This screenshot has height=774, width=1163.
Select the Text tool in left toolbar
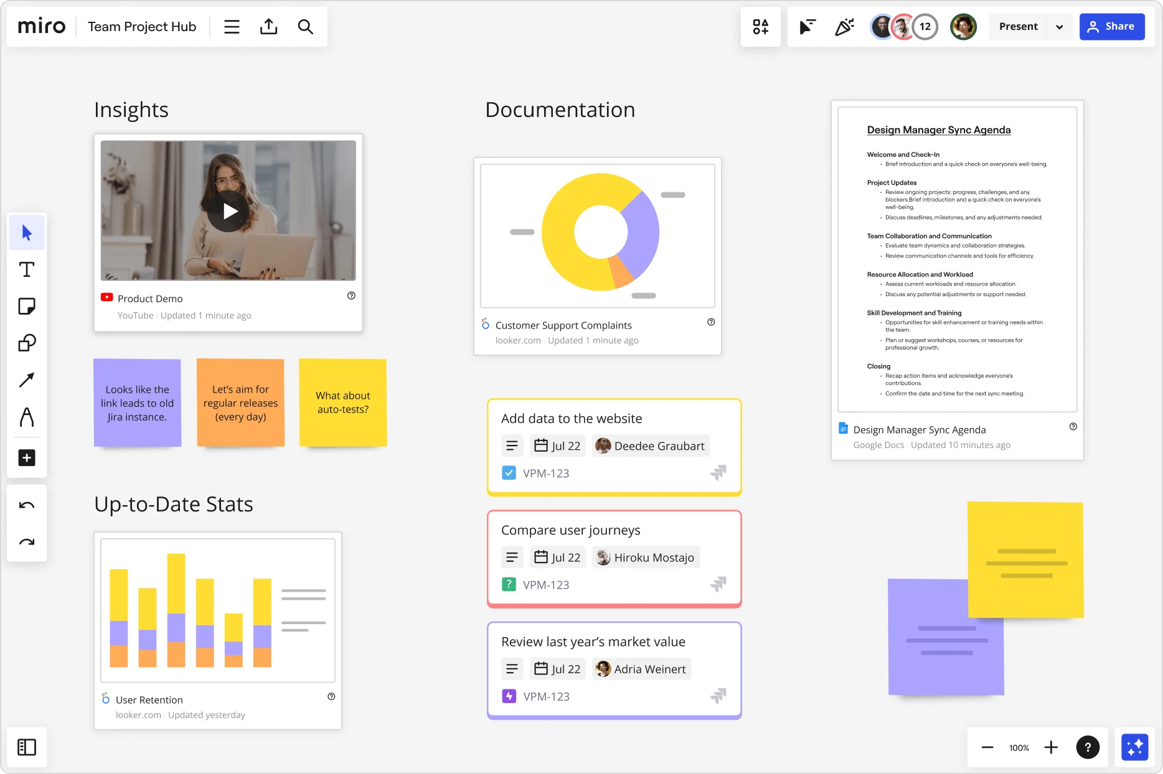(27, 269)
